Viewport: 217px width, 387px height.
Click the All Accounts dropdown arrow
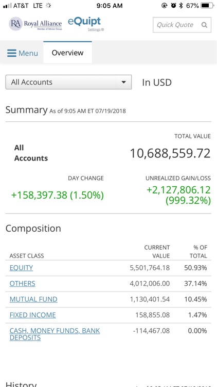pos(124,82)
